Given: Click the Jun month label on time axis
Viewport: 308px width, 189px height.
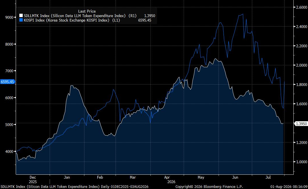Looking at the screenshot, I should 235,178.
